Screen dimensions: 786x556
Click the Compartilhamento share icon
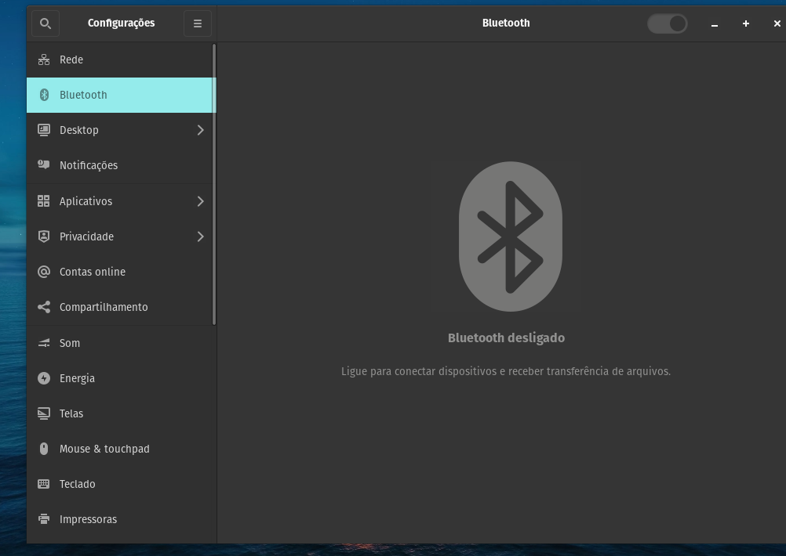pyautogui.click(x=44, y=307)
